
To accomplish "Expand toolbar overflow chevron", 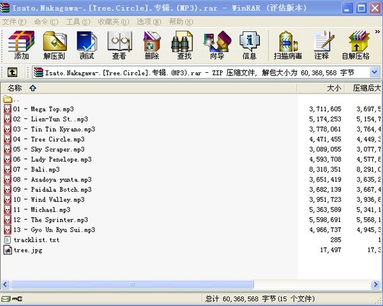I will point(378,31).
